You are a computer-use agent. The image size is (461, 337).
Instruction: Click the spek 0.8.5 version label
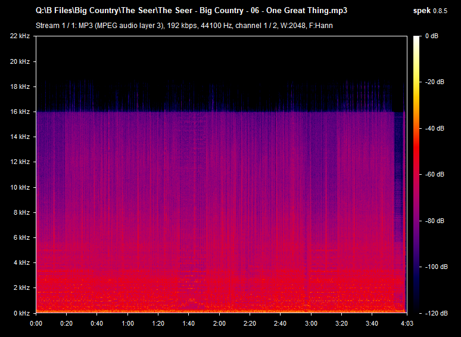pos(433,11)
